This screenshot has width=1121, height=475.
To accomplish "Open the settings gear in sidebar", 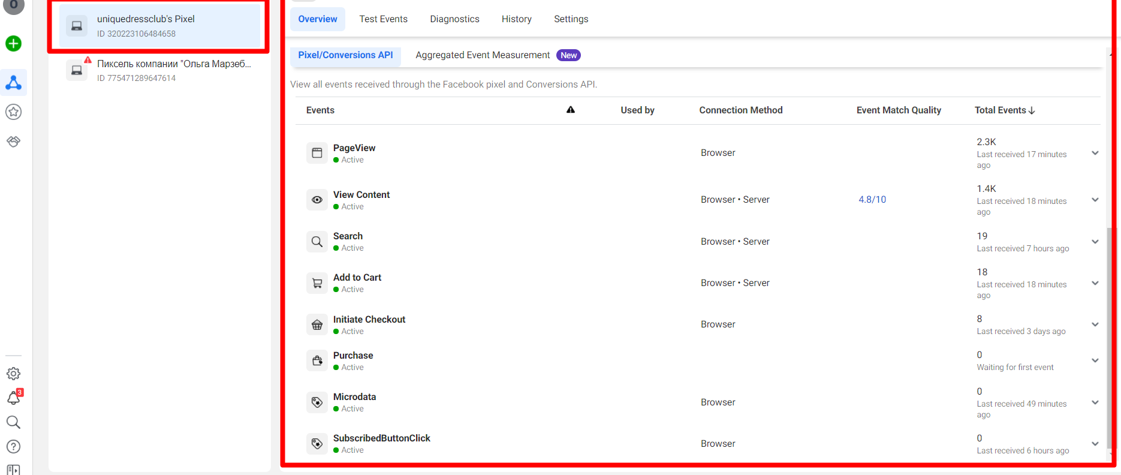I will pyautogui.click(x=13, y=374).
